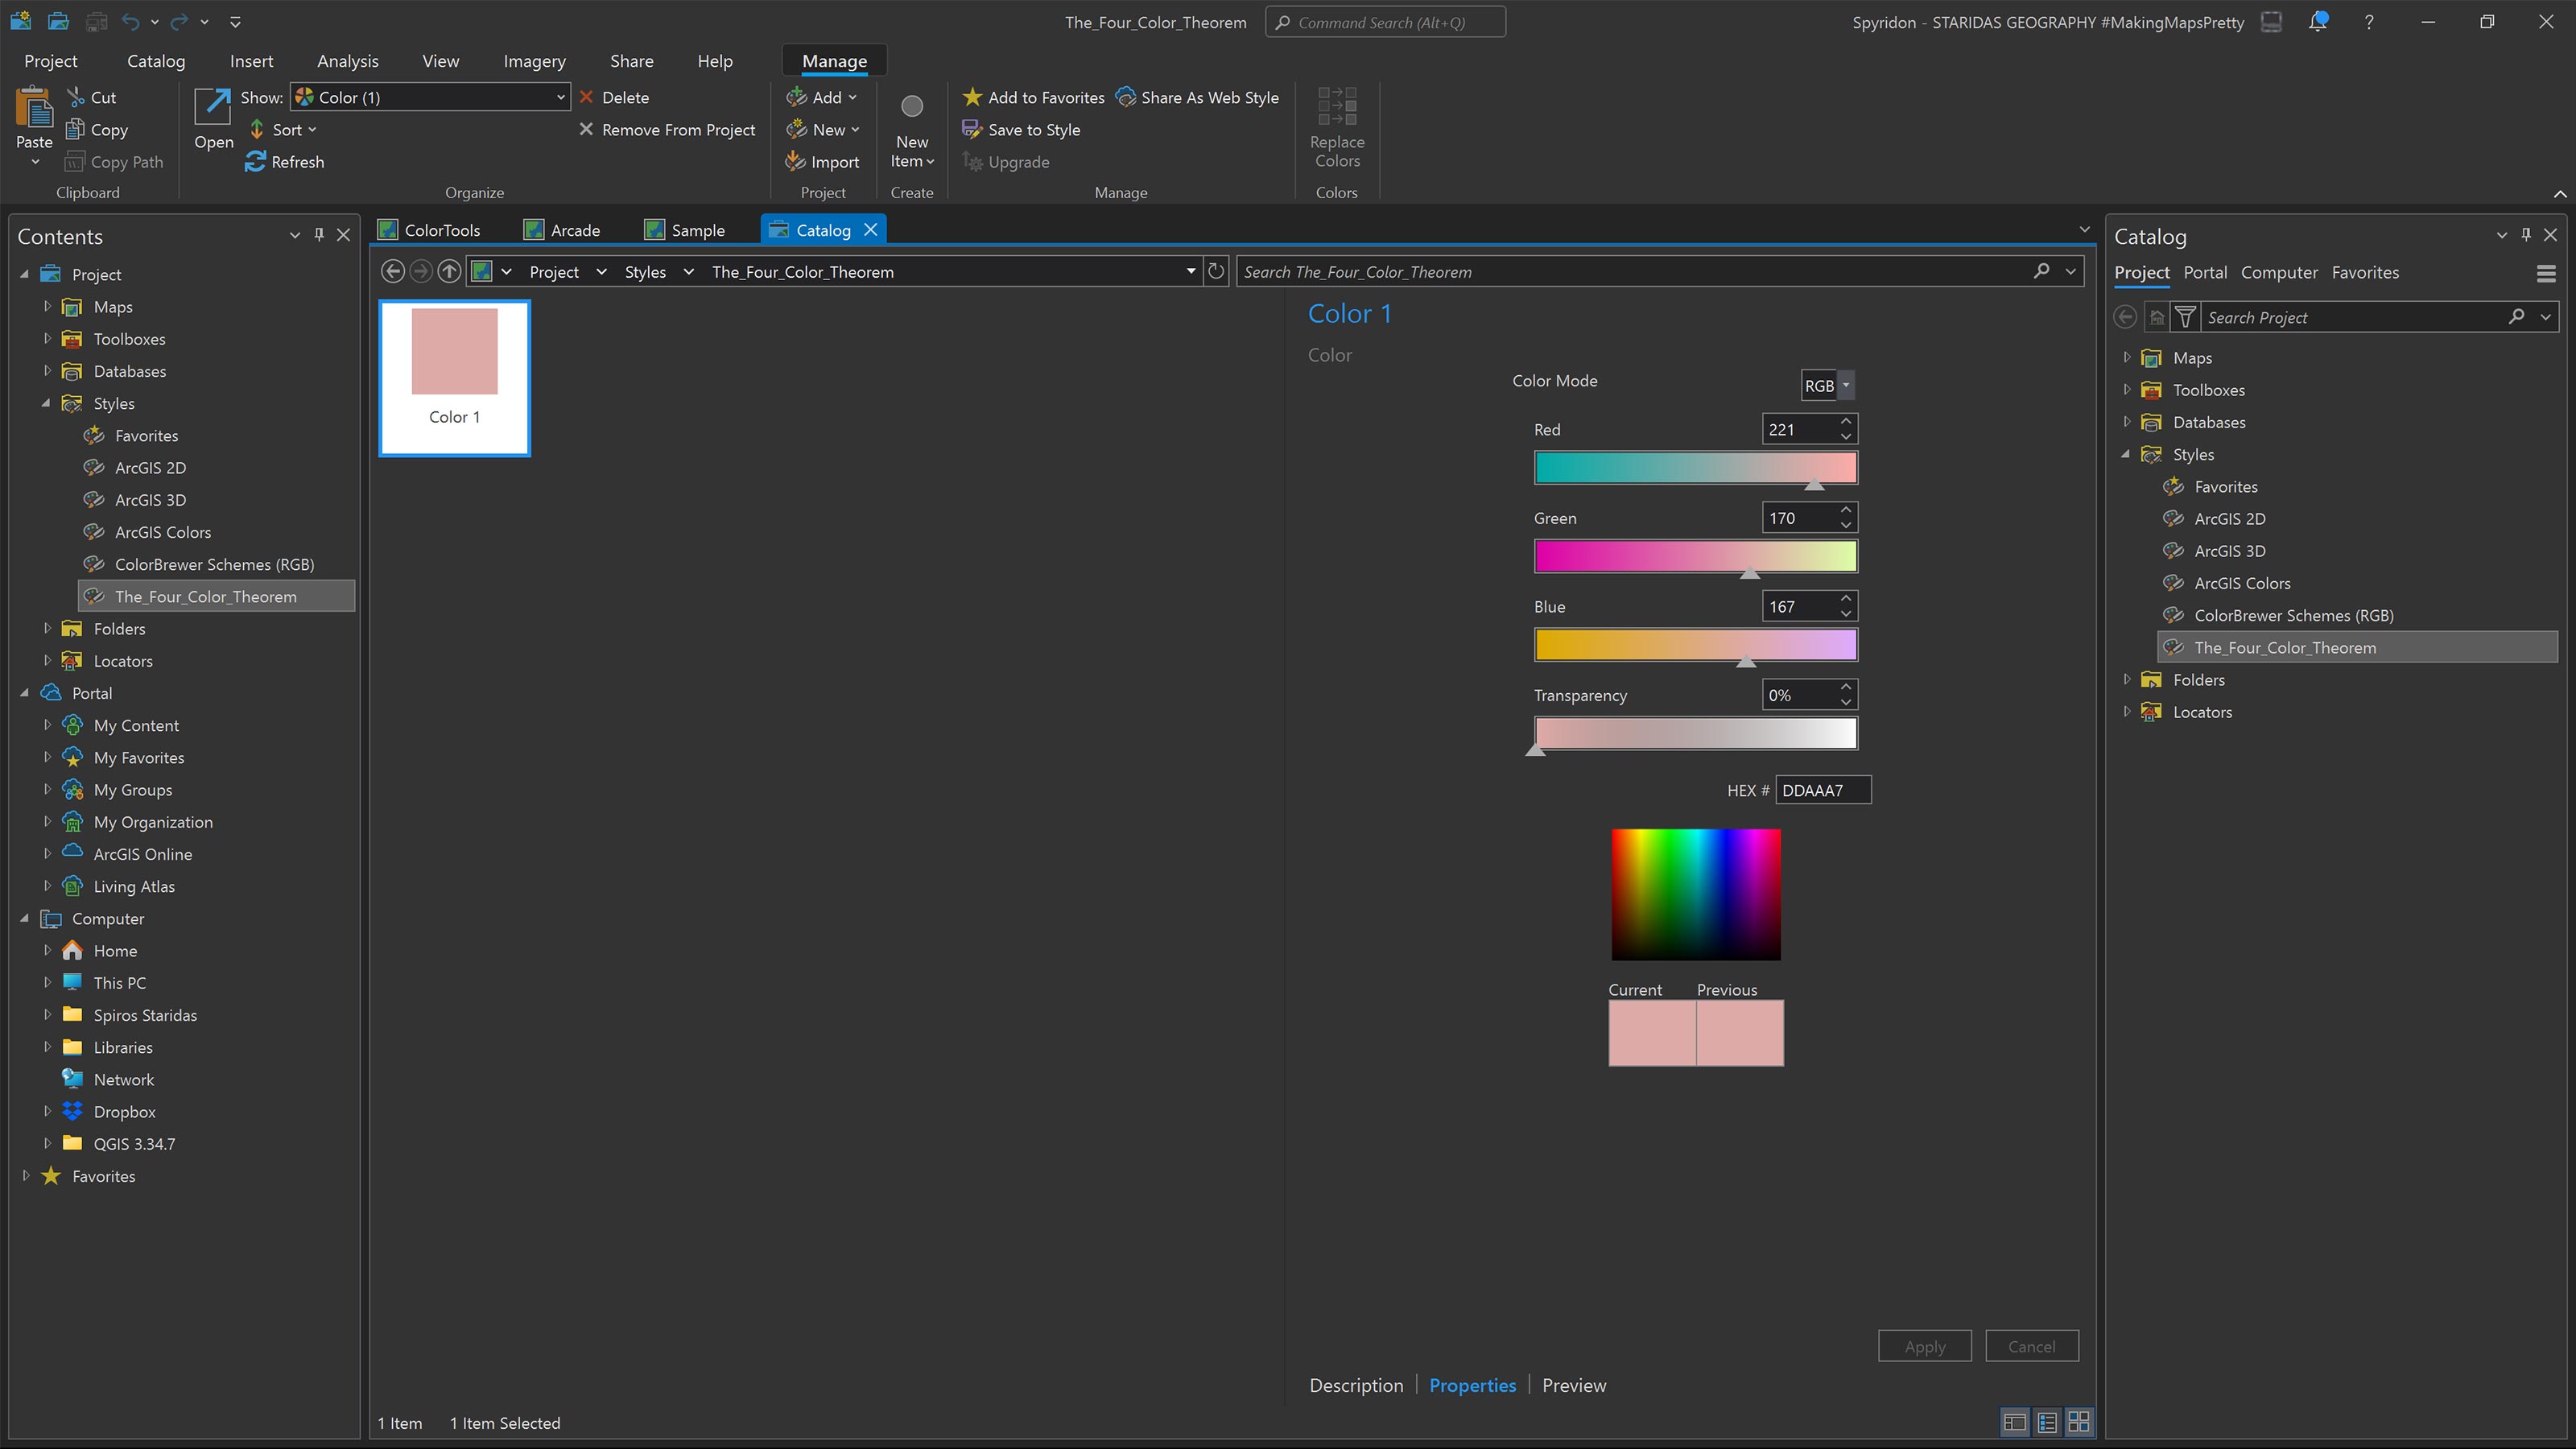Click the Copy Path icon

[77, 161]
